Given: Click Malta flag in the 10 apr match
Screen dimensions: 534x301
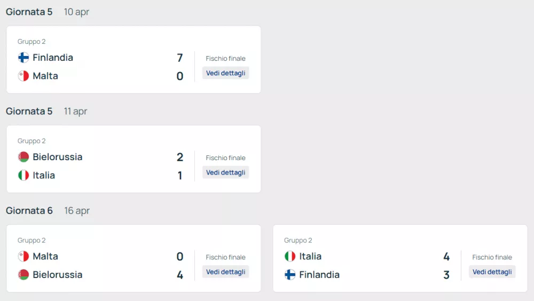Looking at the screenshot, I should (x=23, y=76).
